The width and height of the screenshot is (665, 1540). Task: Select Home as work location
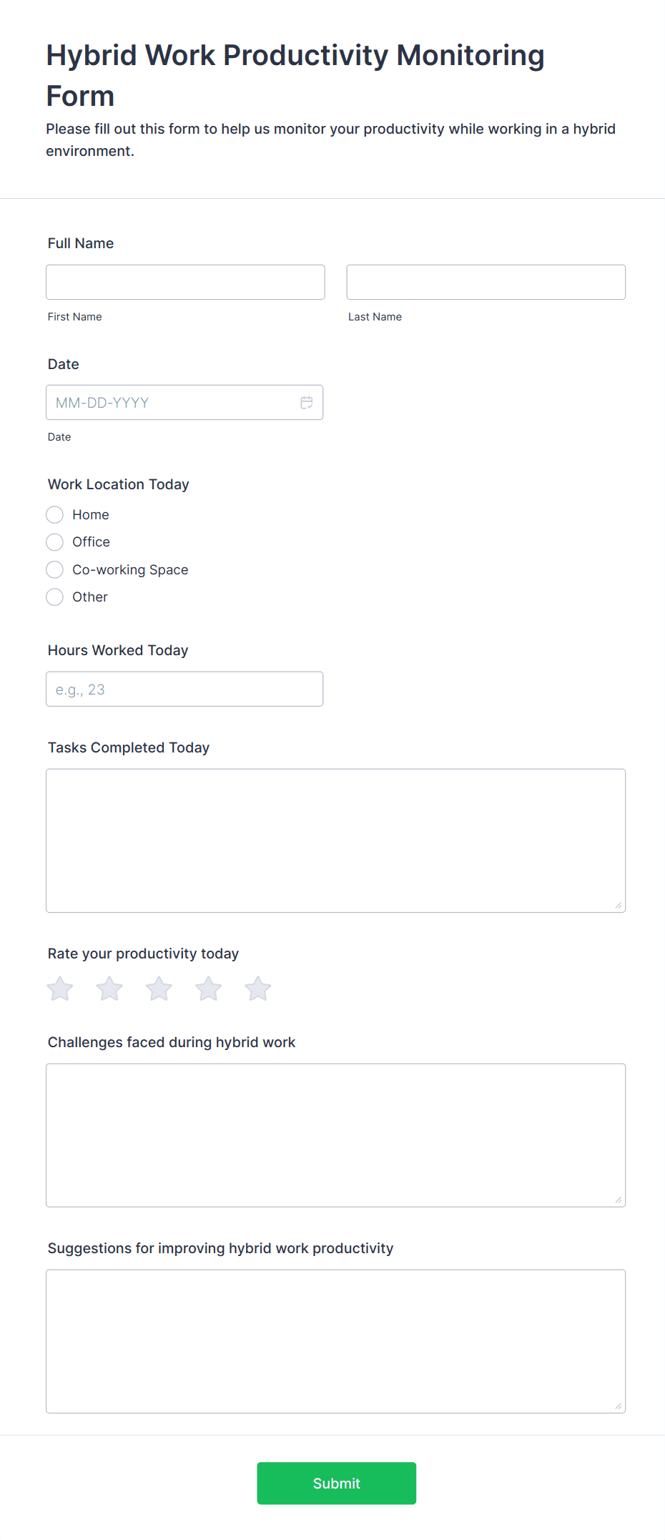(x=55, y=515)
